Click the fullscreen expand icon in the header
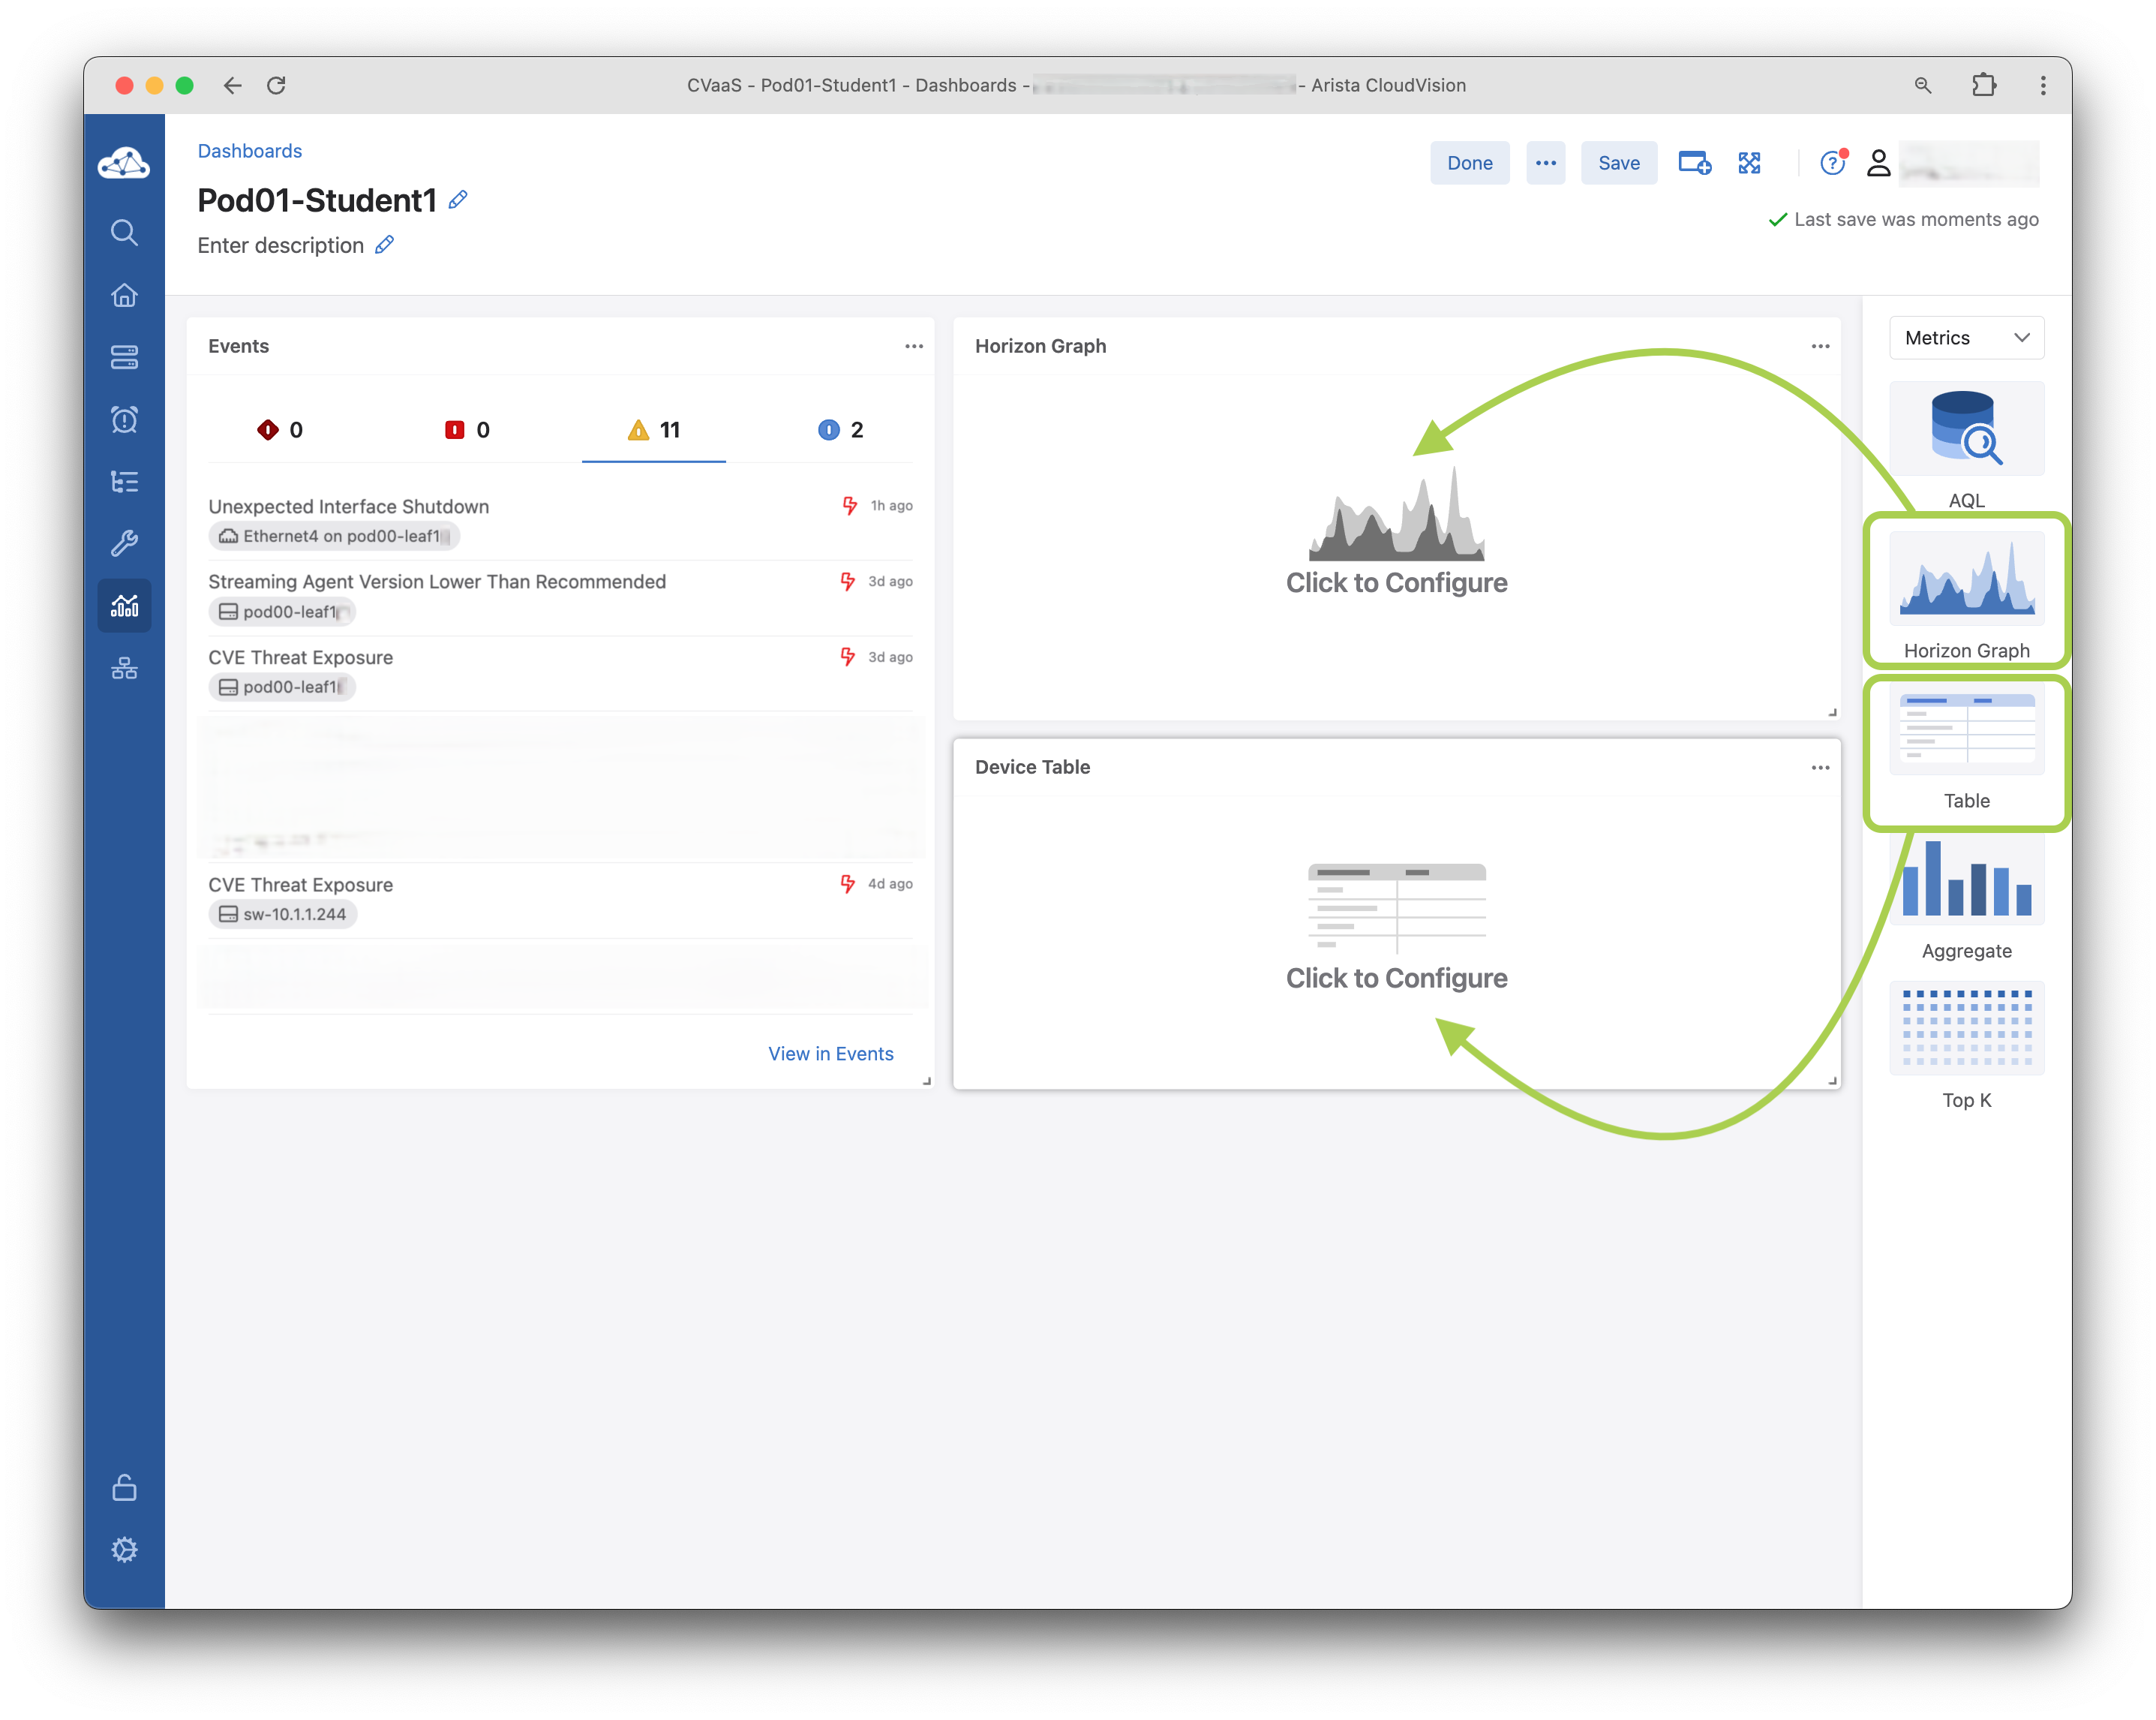 1749,163
